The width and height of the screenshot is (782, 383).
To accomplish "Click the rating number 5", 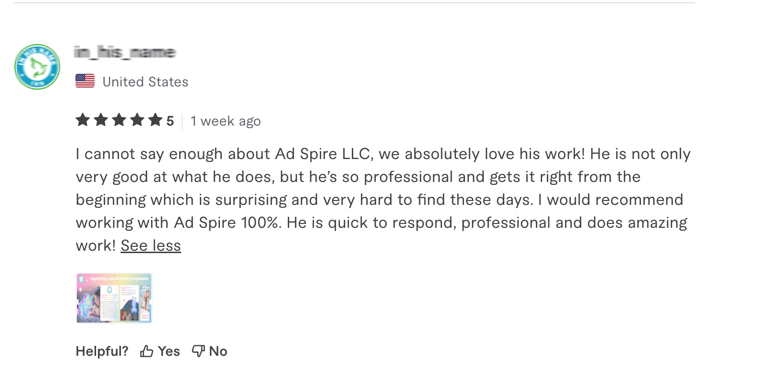I will point(170,121).
